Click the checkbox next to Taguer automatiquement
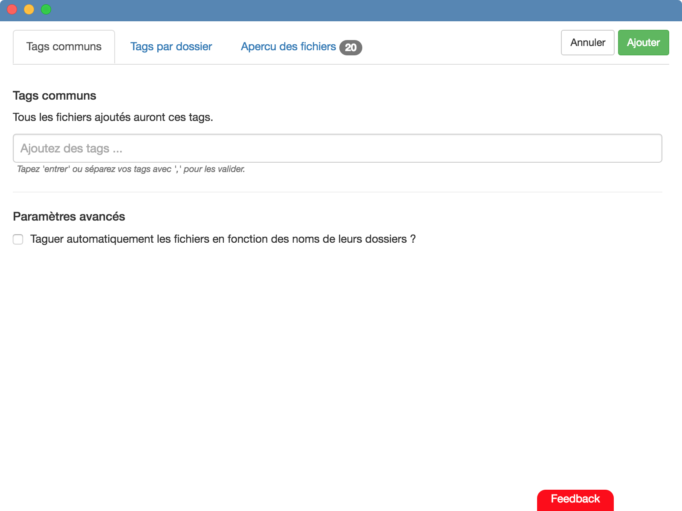Image resolution: width=682 pixels, height=511 pixels. (x=18, y=240)
